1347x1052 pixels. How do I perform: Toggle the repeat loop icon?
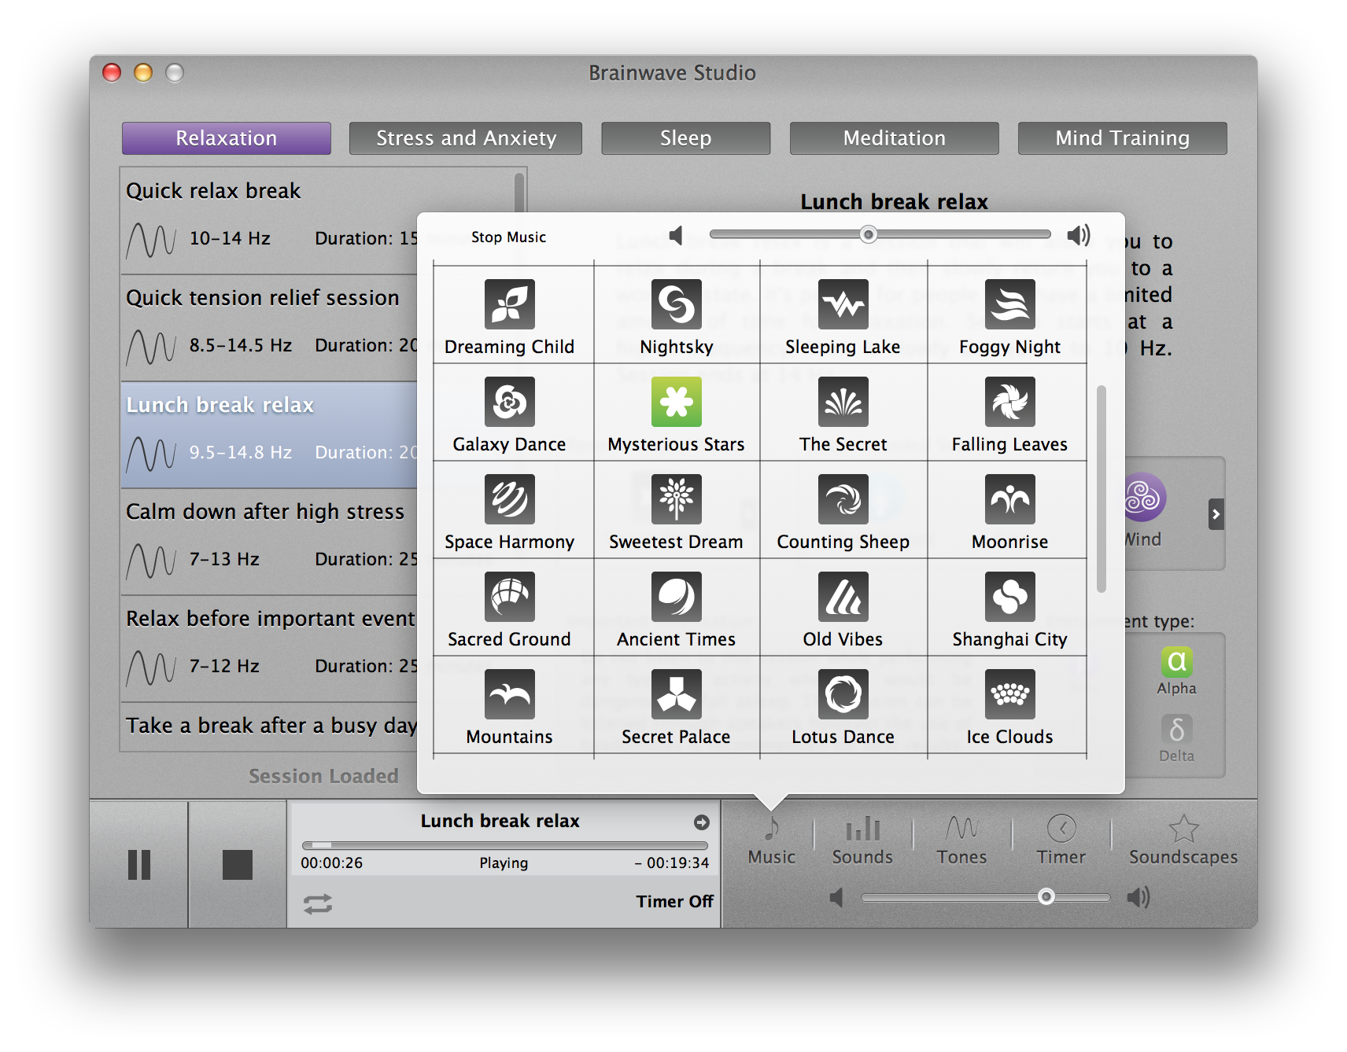tap(318, 903)
